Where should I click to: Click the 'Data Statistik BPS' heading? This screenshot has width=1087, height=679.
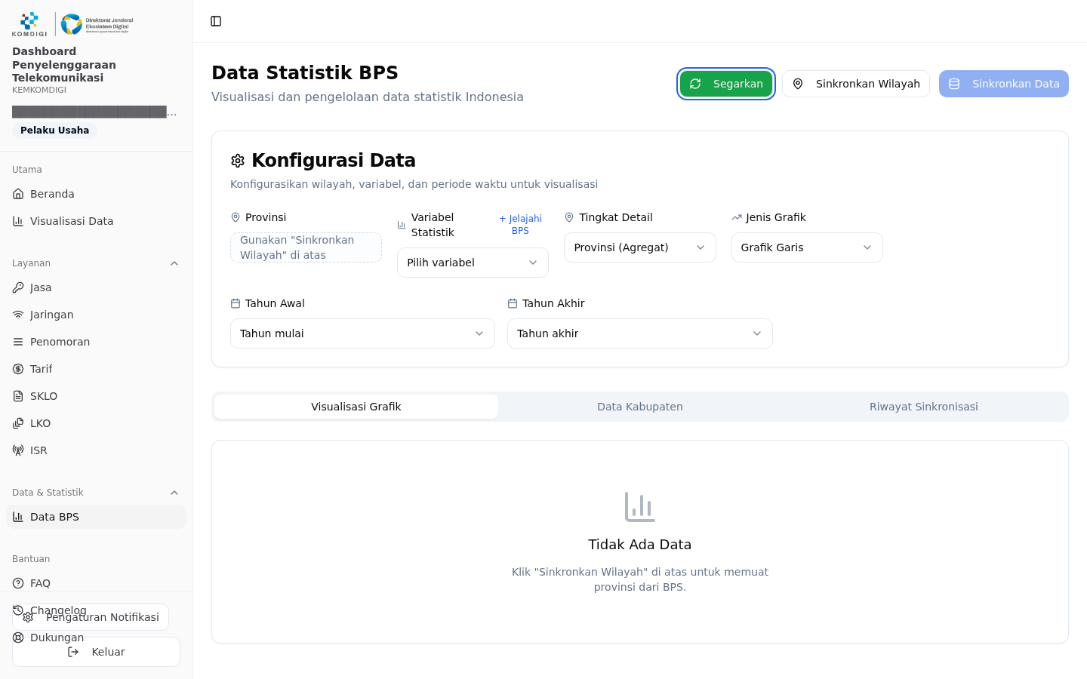(305, 73)
